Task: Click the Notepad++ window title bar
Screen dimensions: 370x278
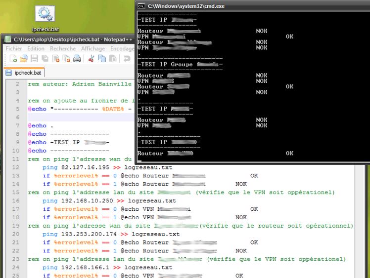Action: pos(68,40)
